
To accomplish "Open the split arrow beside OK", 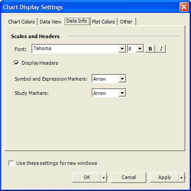I will (104, 177).
